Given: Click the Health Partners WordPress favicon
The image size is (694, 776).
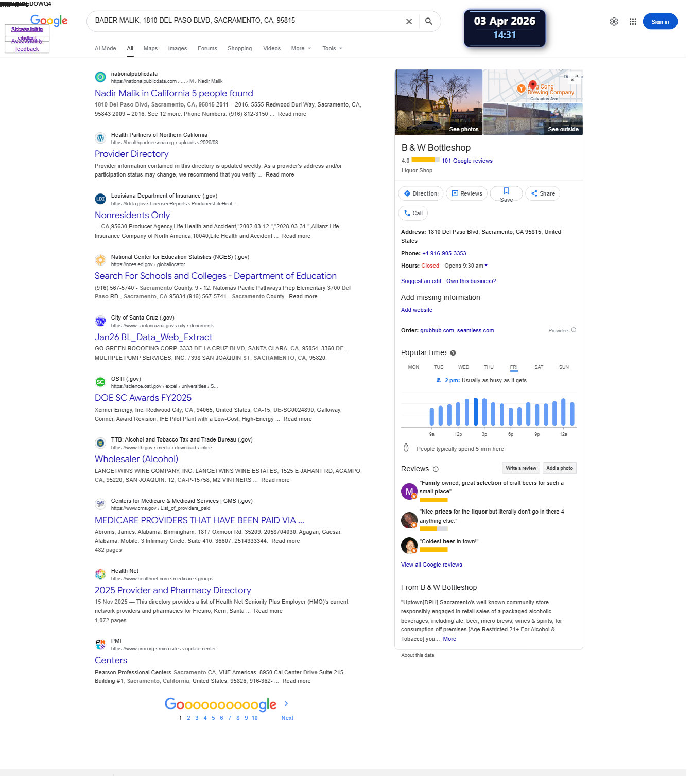Looking at the screenshot, I should click(100, 138).
